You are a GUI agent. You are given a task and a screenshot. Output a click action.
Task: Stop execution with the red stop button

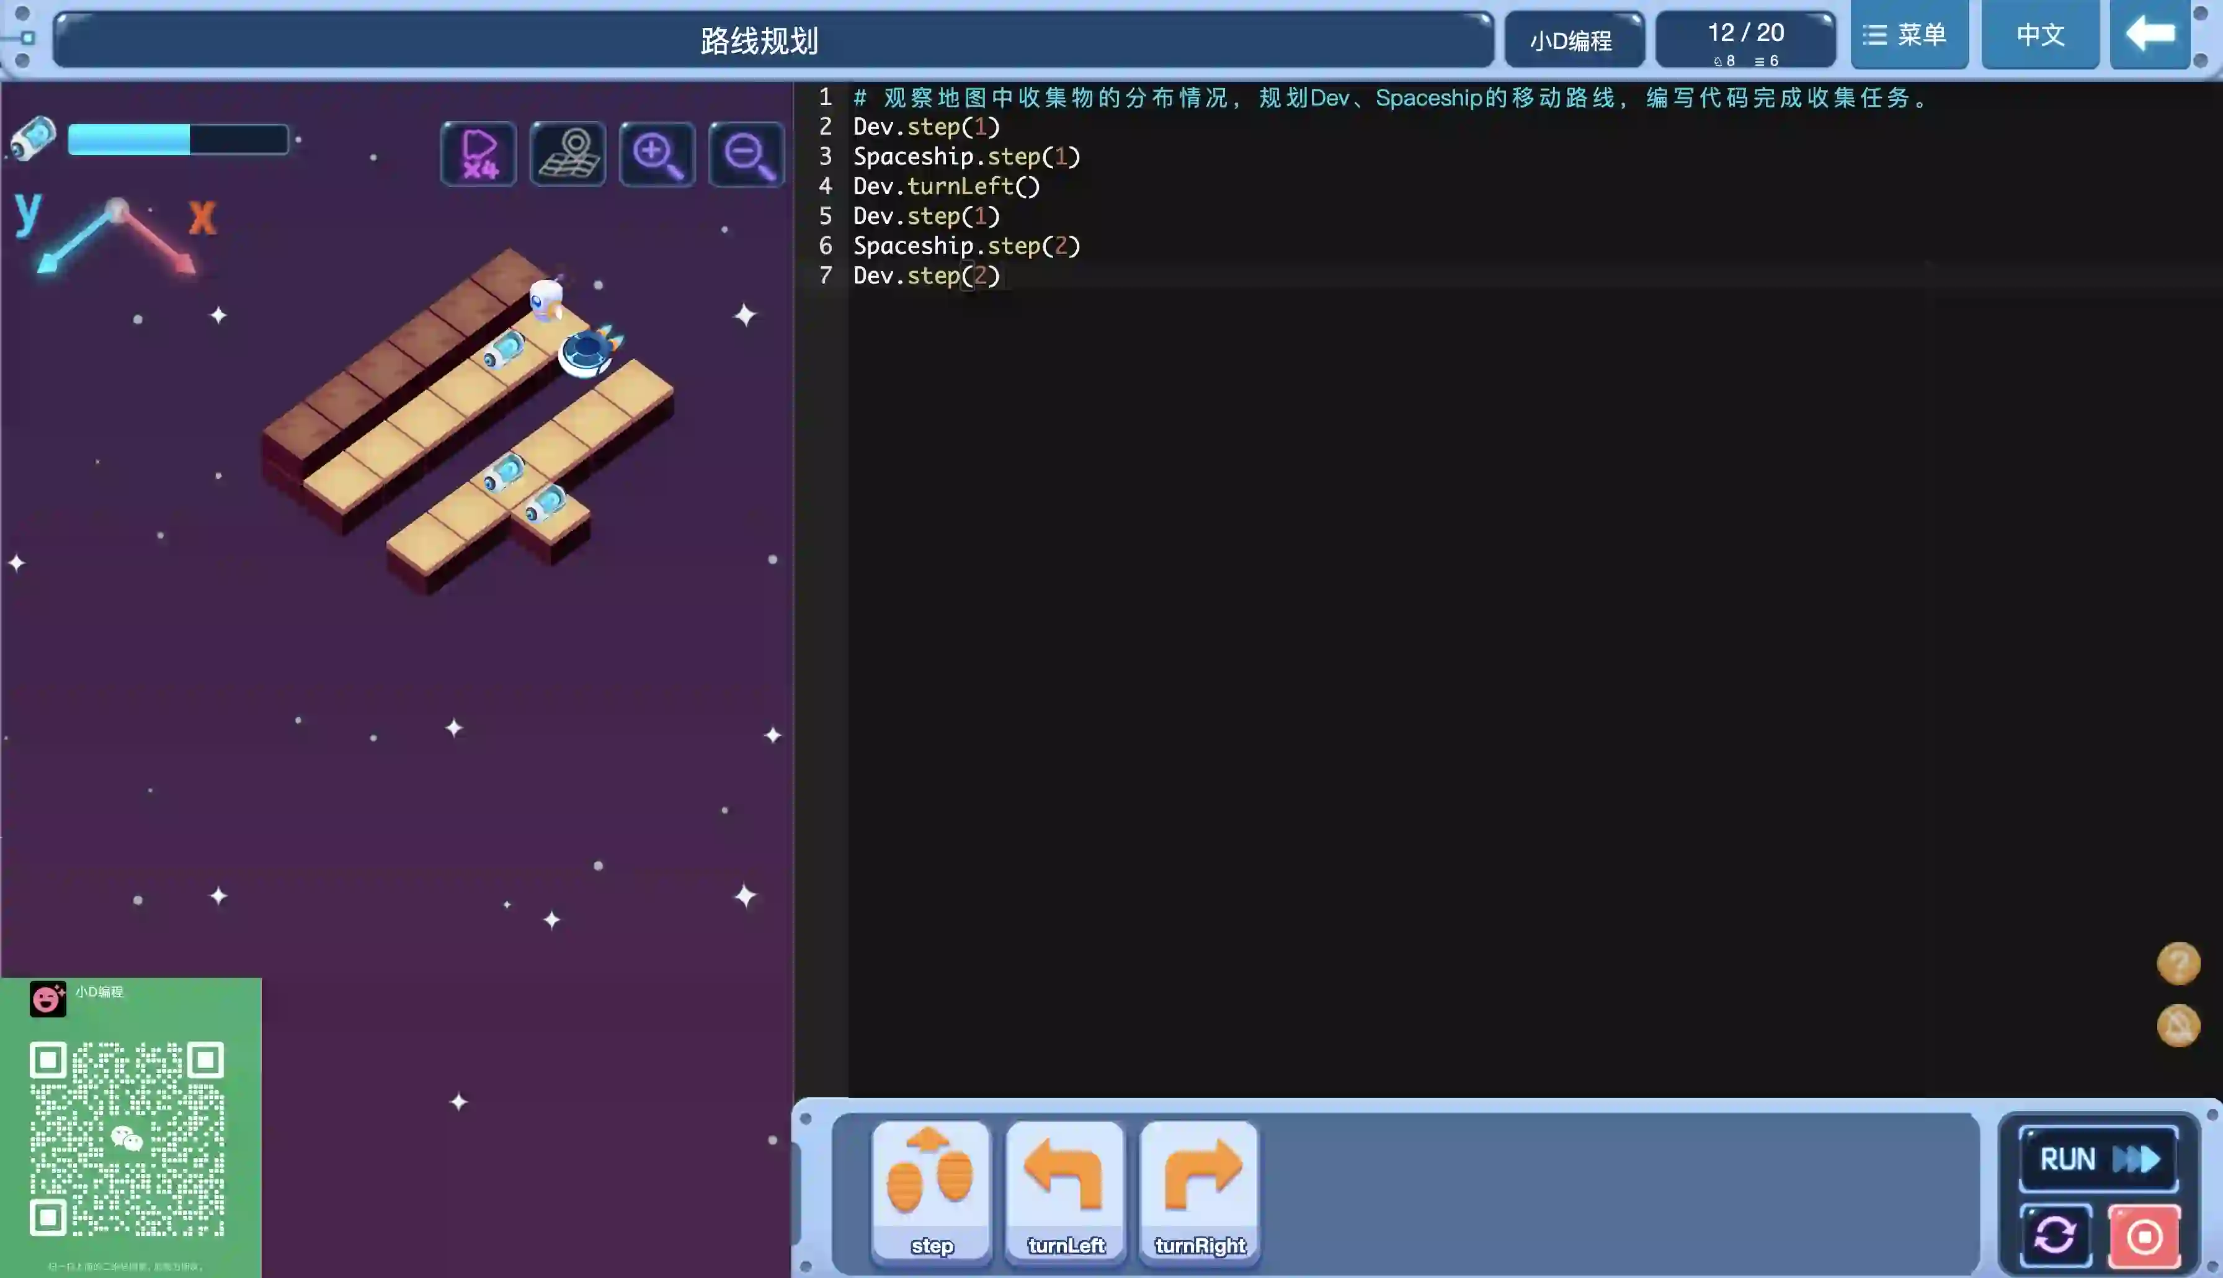tap(2144, 1236)
